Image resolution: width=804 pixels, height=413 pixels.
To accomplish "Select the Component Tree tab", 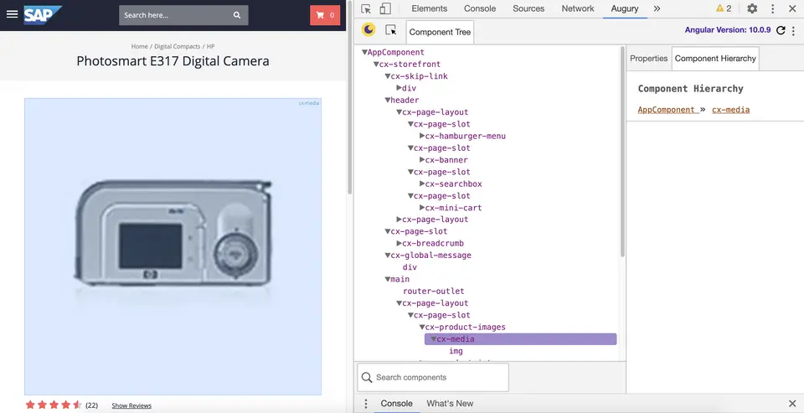I will 440,33.
